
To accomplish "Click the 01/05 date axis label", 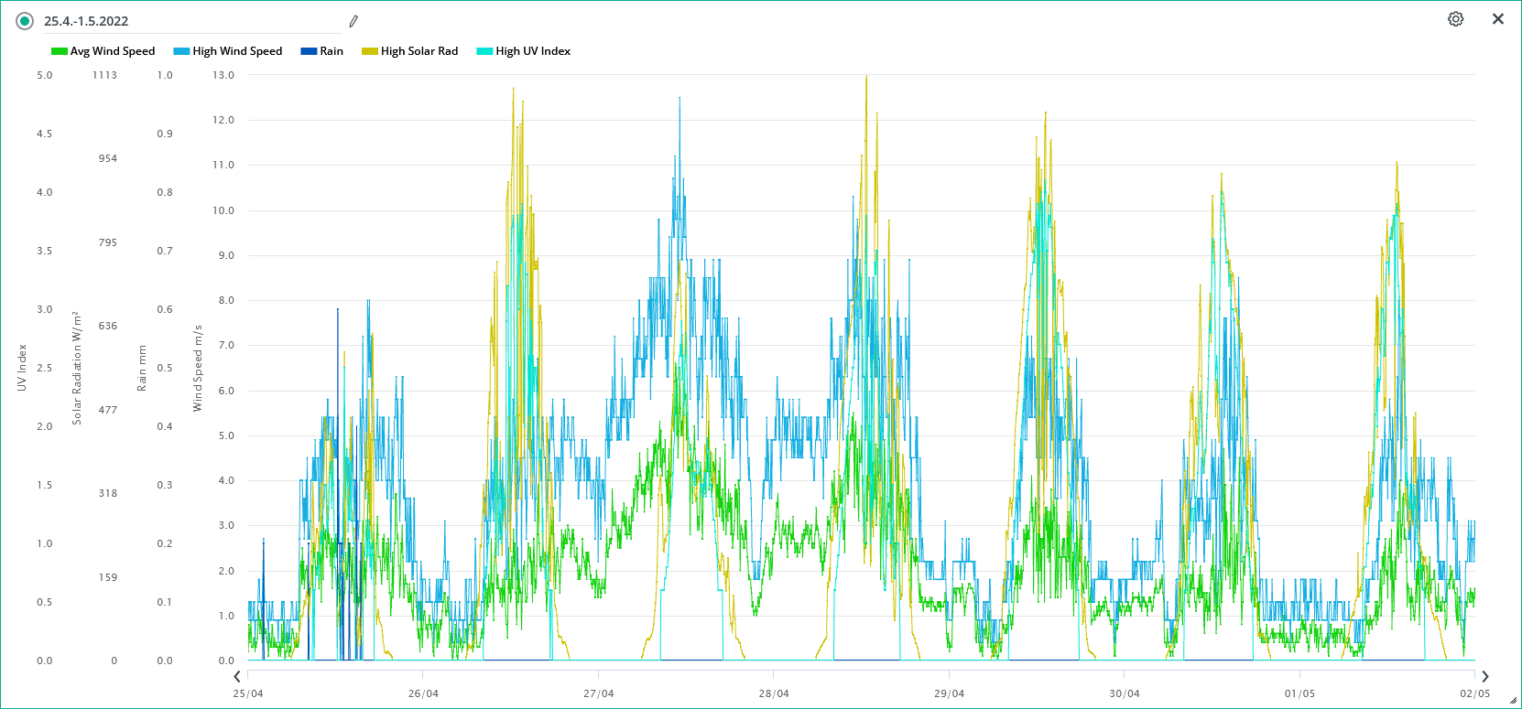I will [1299, 693].
